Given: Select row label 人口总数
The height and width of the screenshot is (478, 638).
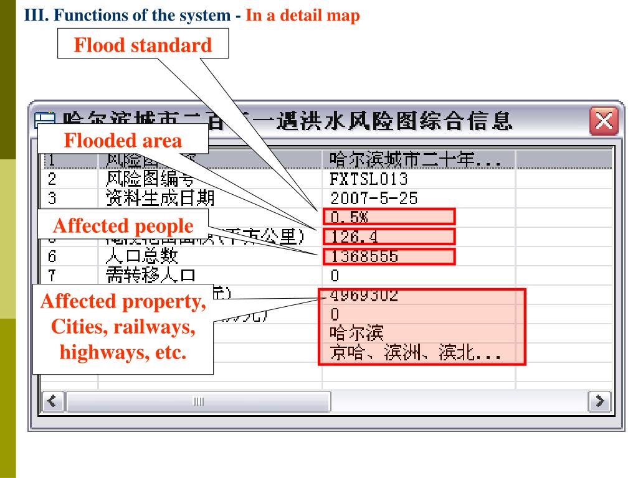Looking at the screenshot, I should (x=141, y=256).
